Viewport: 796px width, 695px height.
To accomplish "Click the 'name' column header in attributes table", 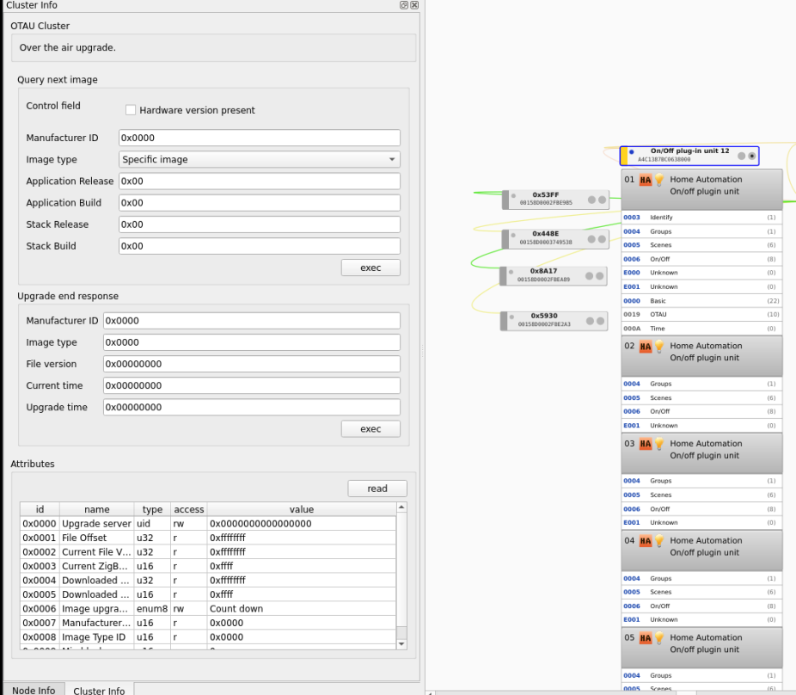I will click(97, 509).
